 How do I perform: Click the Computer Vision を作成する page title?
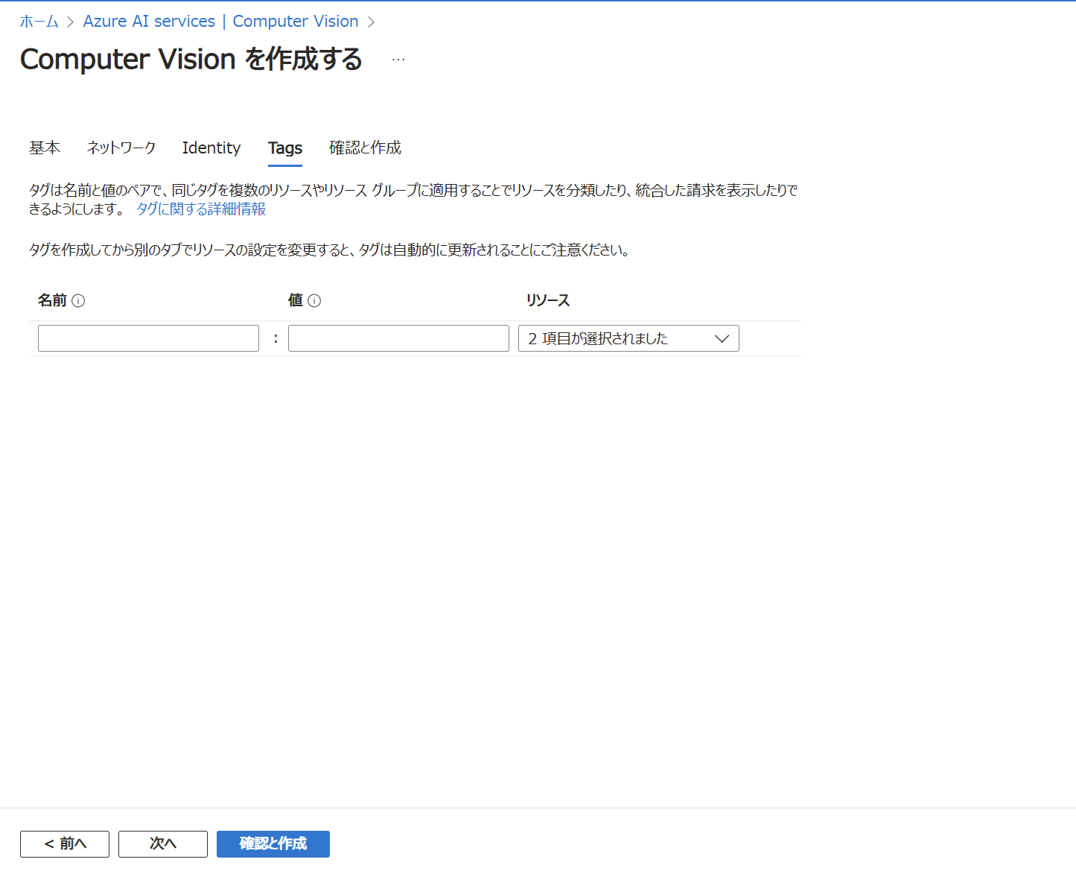[x=191, y=60]
